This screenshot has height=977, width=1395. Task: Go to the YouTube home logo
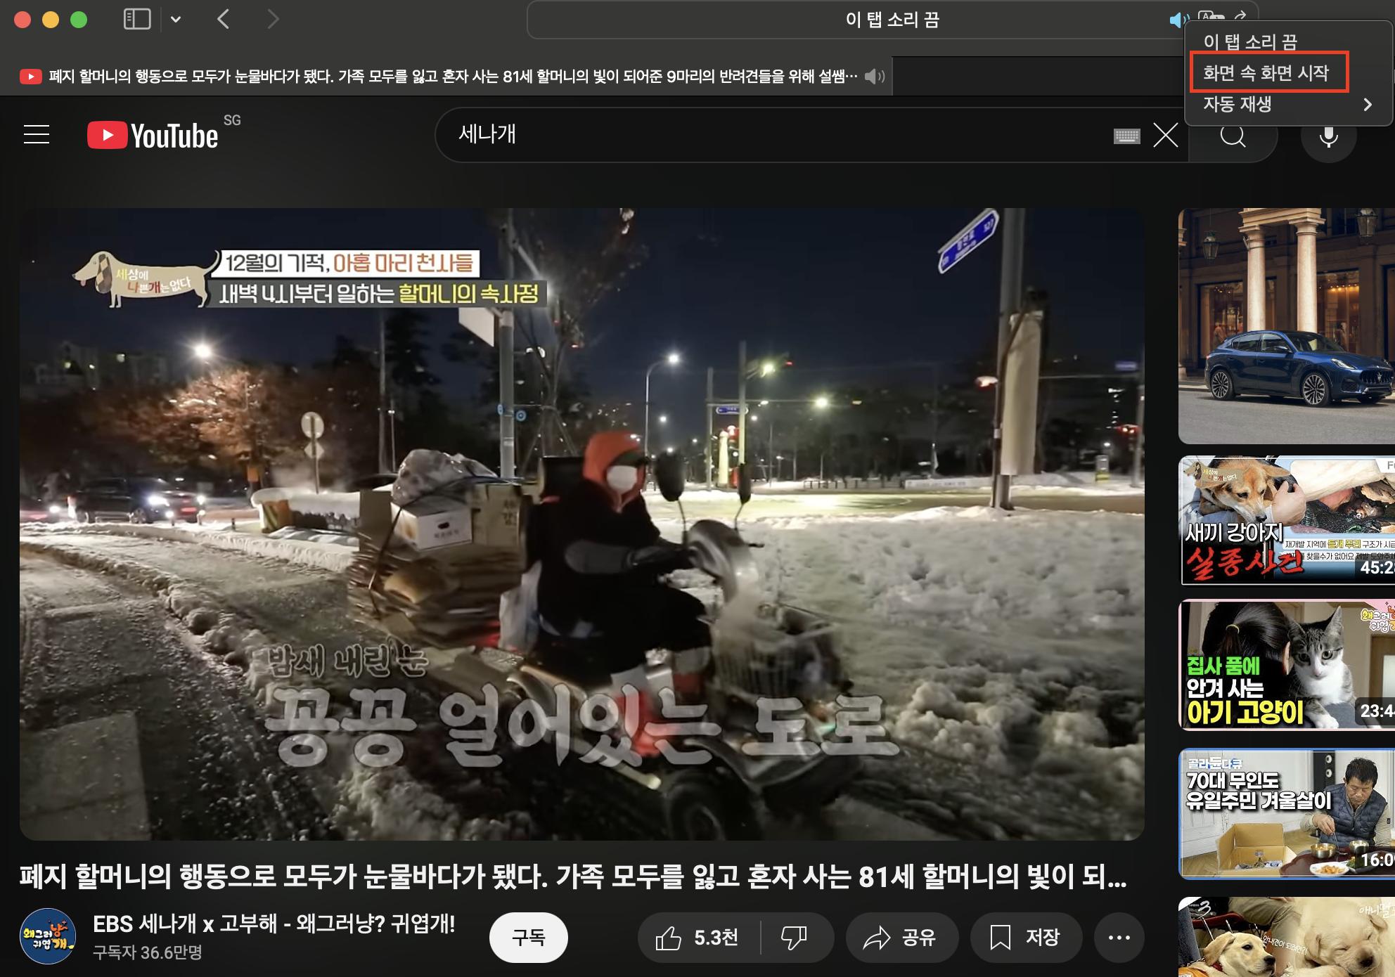(153, 135)
